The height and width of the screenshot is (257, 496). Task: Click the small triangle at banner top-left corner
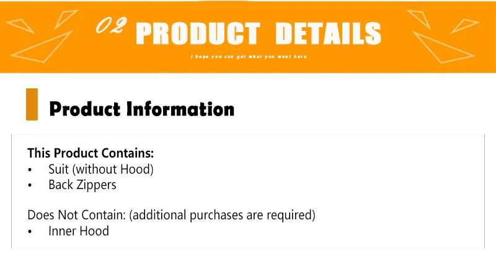click(20, 26)
